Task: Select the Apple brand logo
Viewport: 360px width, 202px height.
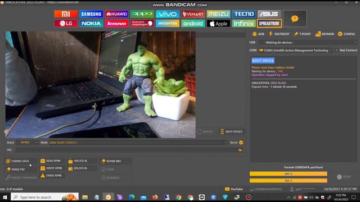Action: (218, 24)
